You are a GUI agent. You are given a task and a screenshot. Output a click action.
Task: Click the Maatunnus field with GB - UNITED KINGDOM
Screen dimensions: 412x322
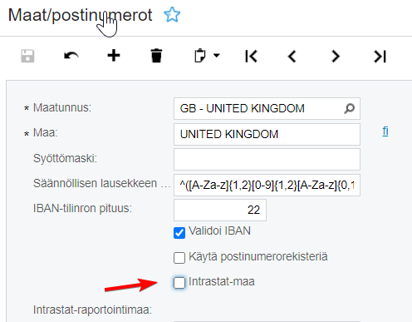(x=267, y=108)
